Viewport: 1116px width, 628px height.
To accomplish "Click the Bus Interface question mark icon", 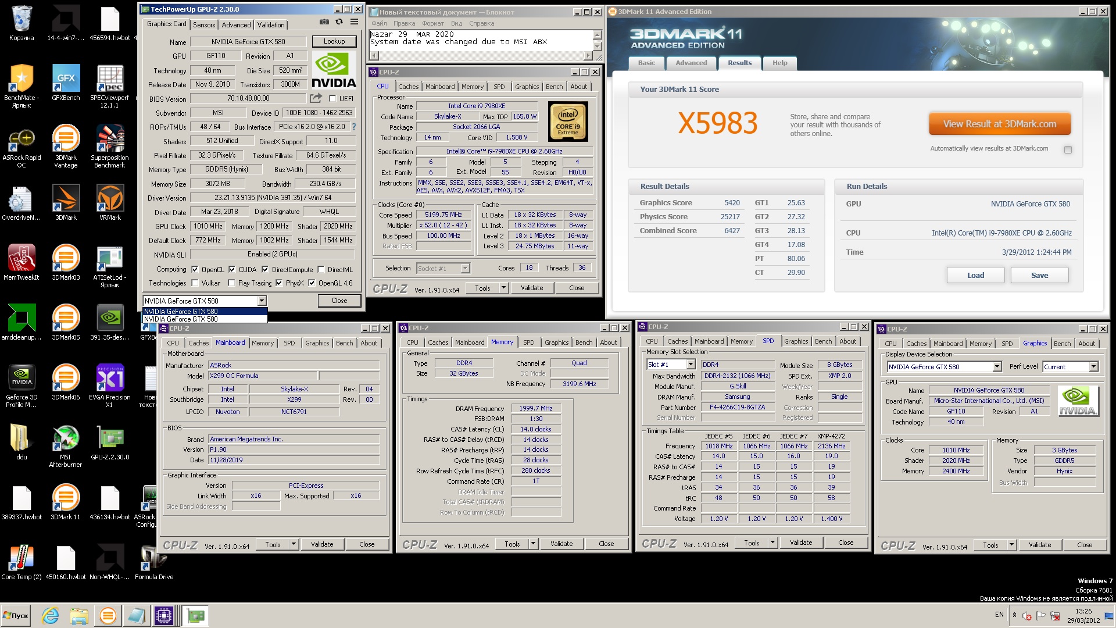I will point(353,127).
